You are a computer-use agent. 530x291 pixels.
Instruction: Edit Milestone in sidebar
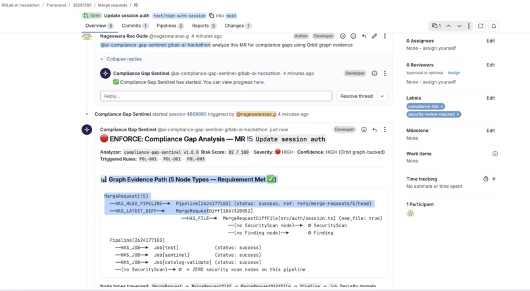[x=491, y=131]
